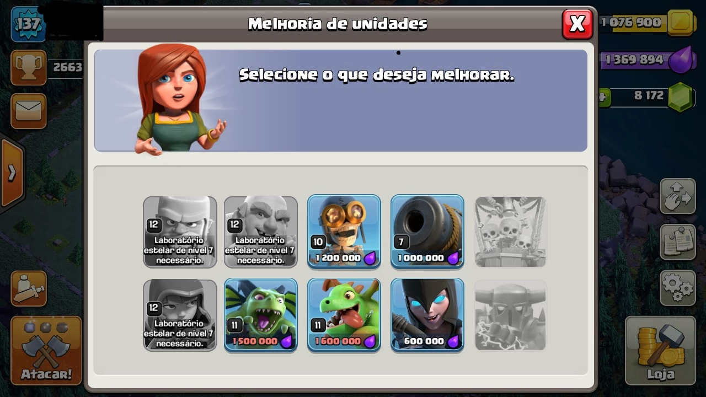Close the Melhoria de unidades window
This screenshot has width=706, height=397.
coord(577,24)
